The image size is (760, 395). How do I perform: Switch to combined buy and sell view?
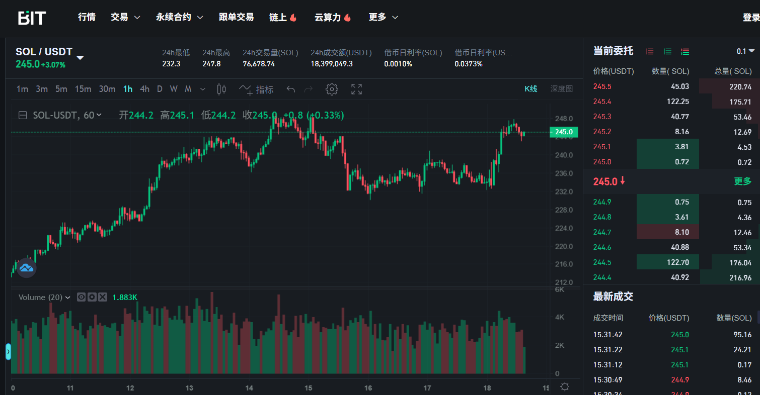685,51
